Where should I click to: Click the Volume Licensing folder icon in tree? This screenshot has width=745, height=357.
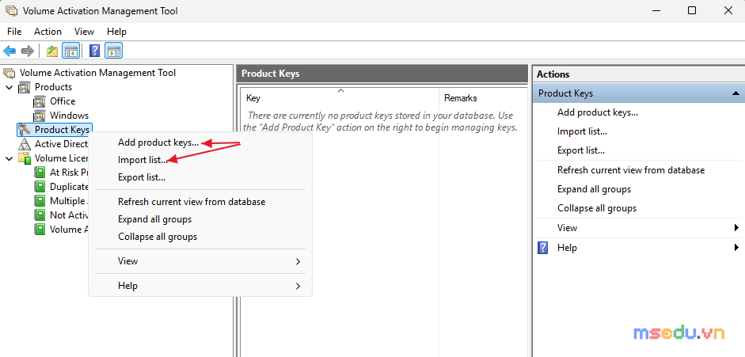[25, 158]
